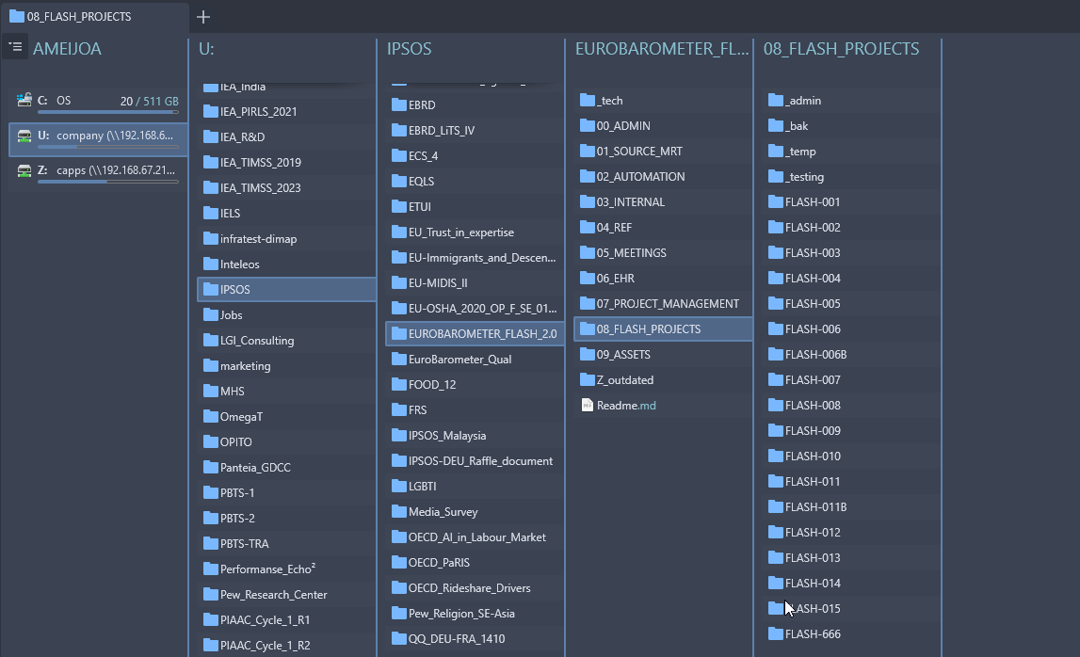This screenshot has height=657, width=1080.
Task: Open the EQLS folder
Action: point(475,181)
